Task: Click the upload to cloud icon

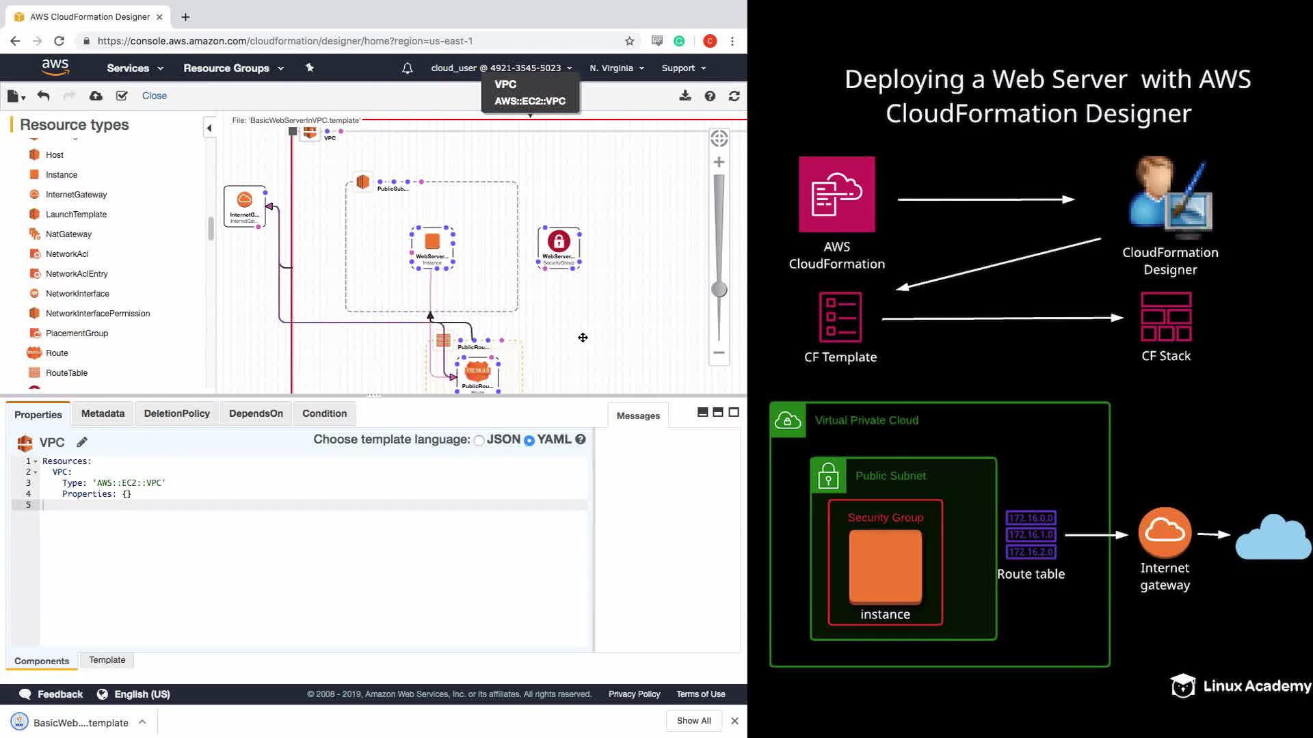Action: 96,96
